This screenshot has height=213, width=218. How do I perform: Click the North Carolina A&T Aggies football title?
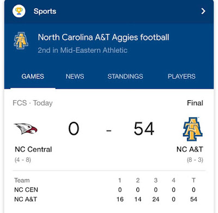104,38
